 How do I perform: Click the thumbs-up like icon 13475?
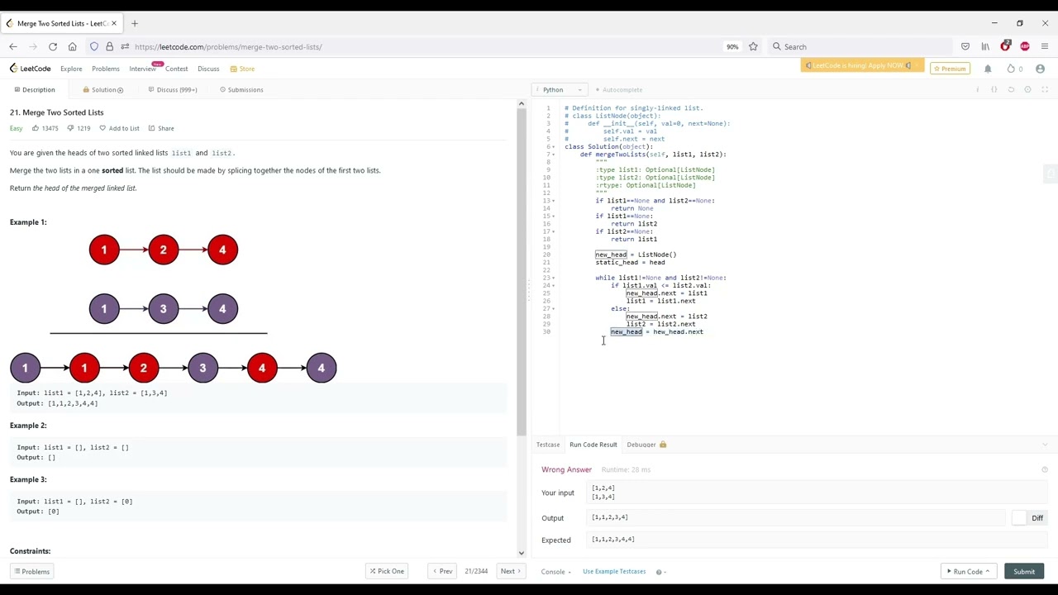coord(36,128)
